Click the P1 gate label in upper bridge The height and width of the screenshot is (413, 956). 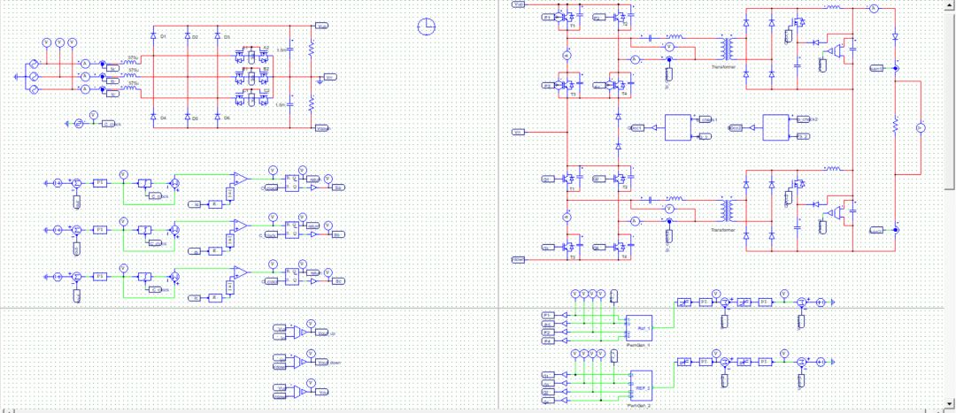pos(548,18)
